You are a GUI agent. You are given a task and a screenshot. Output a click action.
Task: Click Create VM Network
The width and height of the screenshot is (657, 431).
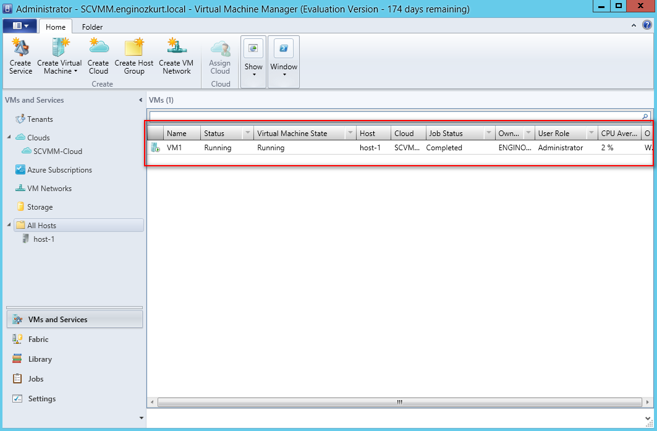[176, 57]
